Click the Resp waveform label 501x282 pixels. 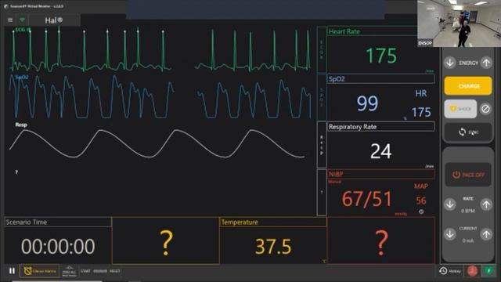tap(21, 125)
